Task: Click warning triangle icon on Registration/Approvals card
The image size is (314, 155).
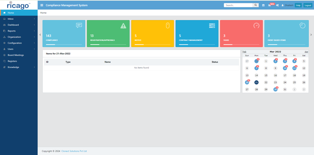Action: [x=123, y=25]
